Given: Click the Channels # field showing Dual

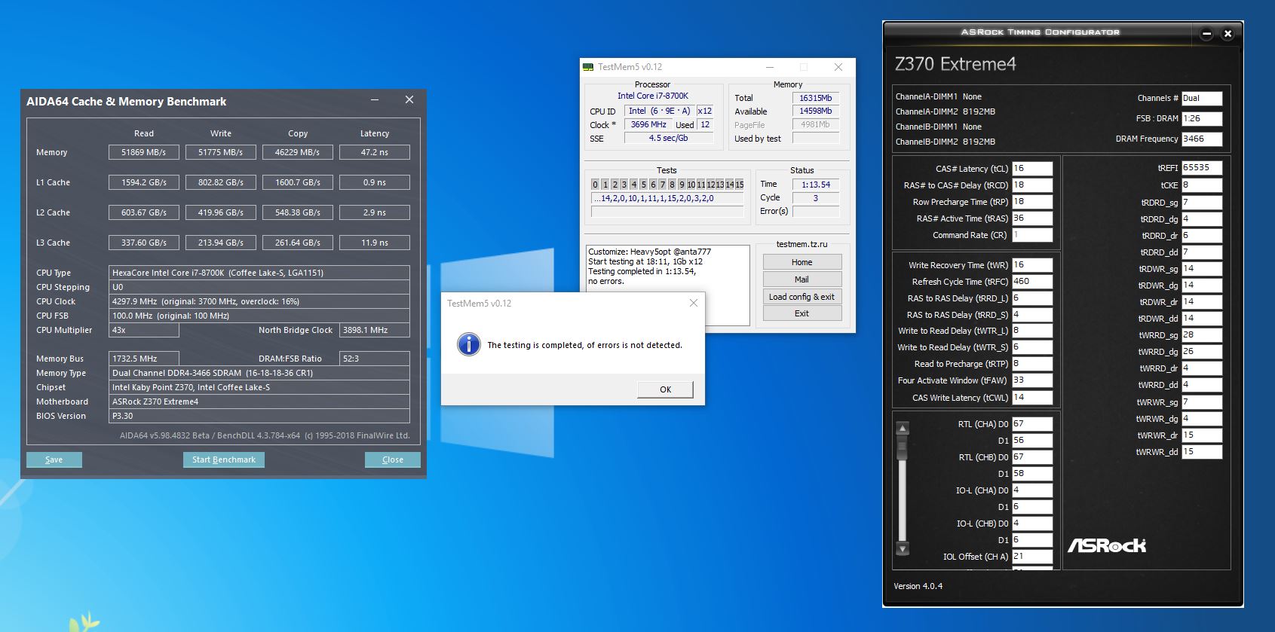Looking at the screenshot, I should [x=1202, y=98].
